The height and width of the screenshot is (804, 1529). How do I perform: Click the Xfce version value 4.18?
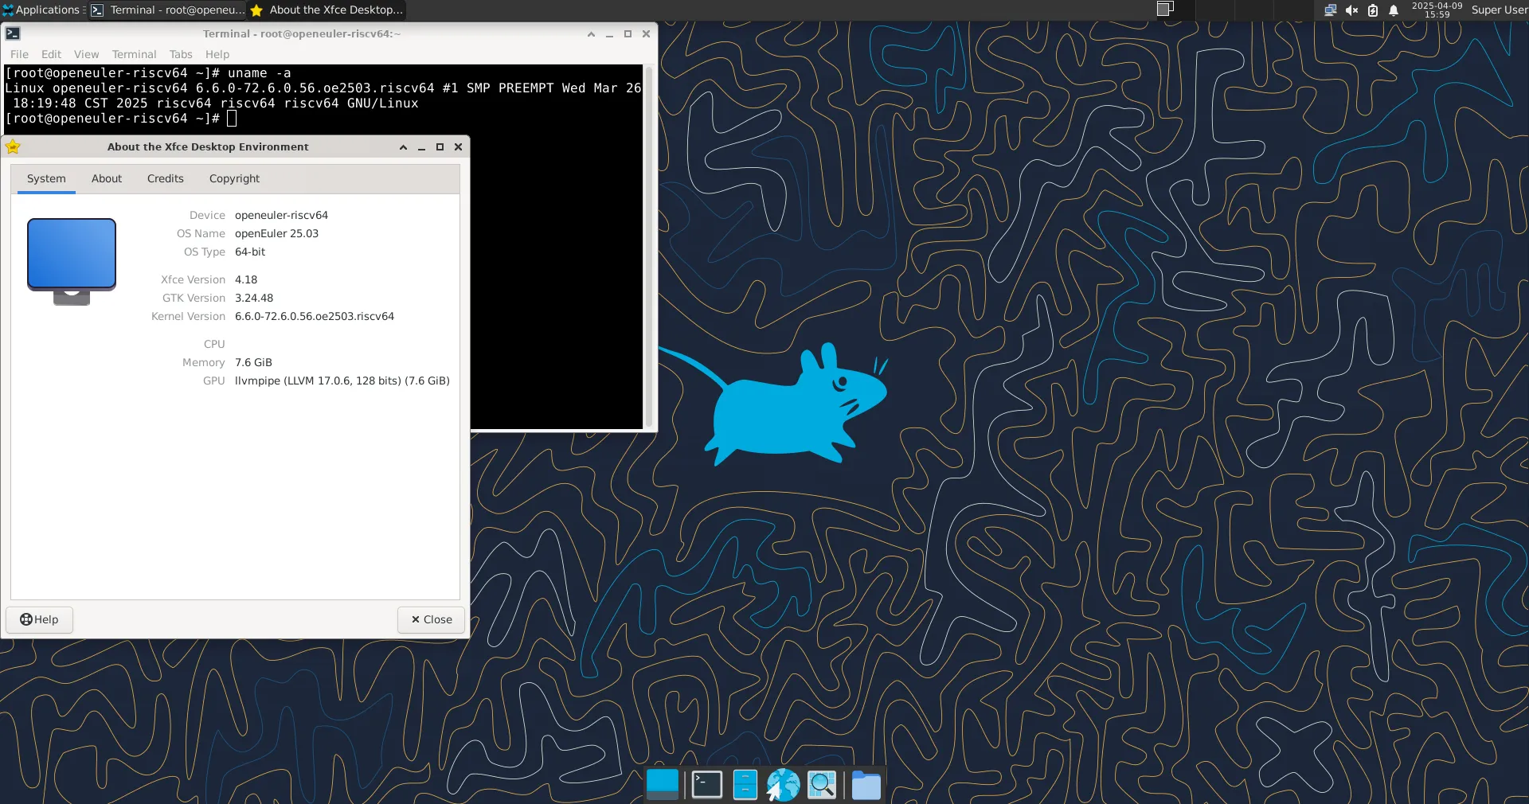pos(246,279)
